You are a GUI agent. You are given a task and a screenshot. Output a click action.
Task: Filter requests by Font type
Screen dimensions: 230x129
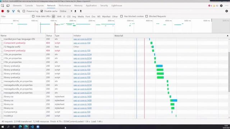pos(88,16)
